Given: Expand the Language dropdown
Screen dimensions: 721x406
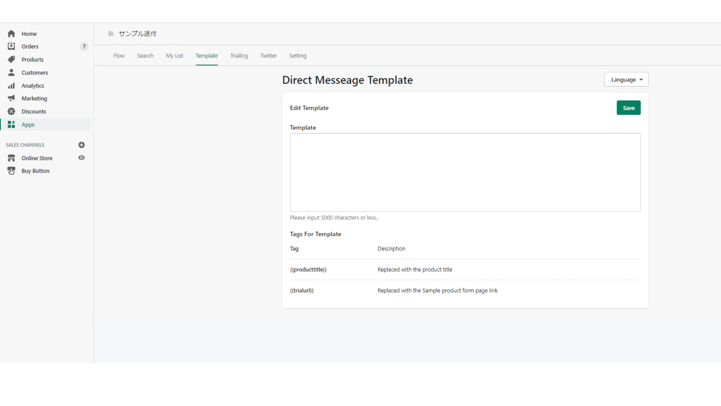Looking at the screenshot, I should [x=626, y=80].
